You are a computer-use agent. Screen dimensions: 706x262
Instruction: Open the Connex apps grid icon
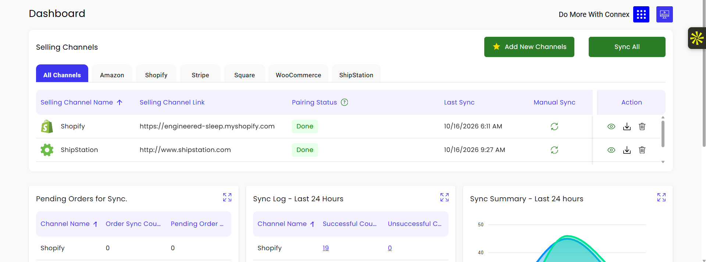point(641,14)
